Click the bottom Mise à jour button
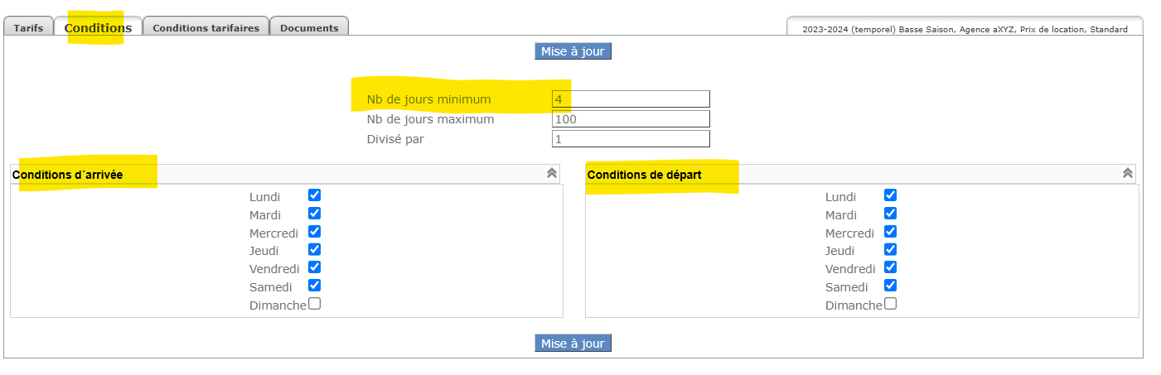Screen dimensions: 1161x375 (573, 344)
